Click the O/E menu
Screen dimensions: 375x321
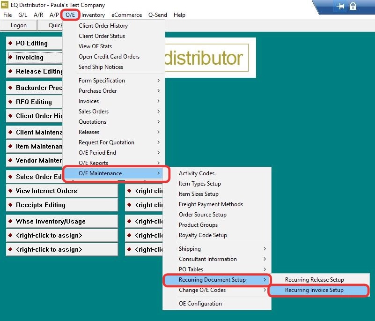pos(70,15)
